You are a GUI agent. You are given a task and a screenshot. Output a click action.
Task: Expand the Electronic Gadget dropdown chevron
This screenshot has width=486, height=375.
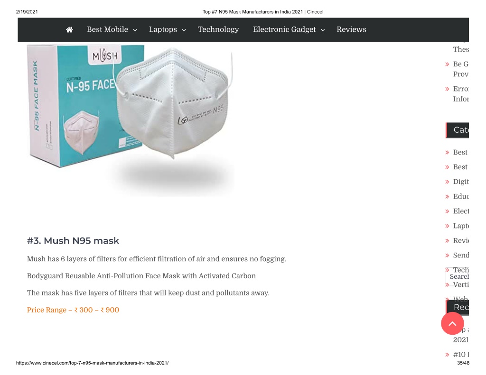[323, 30]
